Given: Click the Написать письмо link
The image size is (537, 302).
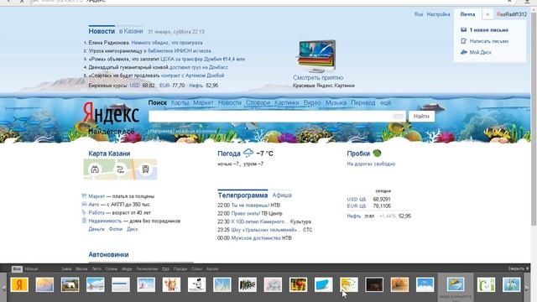Looking at the screenshot, I should click(x=488, y=41).
